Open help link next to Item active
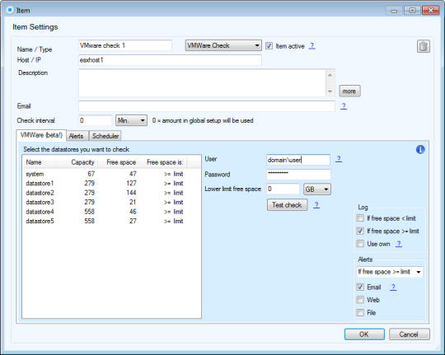The image size is (445, 355). click(311, 45)
